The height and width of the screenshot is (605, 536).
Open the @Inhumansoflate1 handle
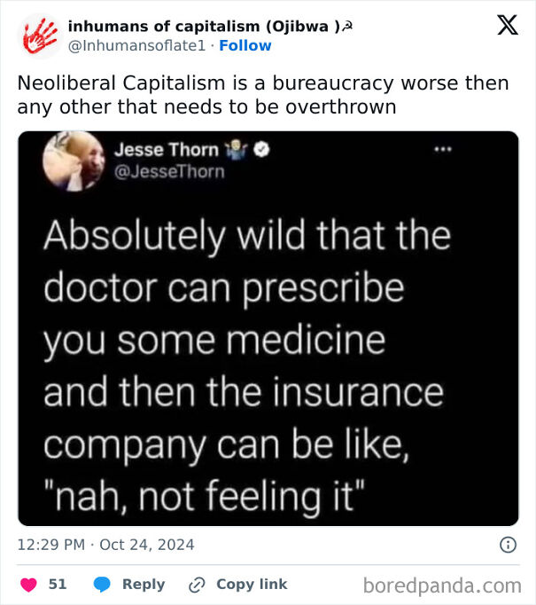click(136, 45)
